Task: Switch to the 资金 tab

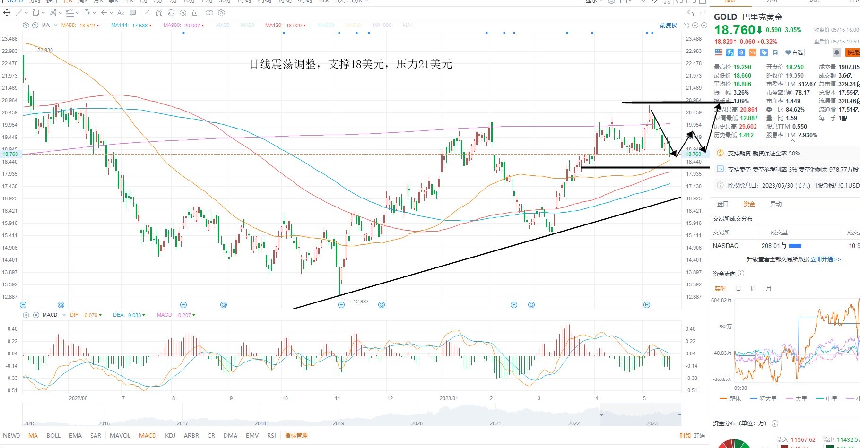Action: point(749,204)
